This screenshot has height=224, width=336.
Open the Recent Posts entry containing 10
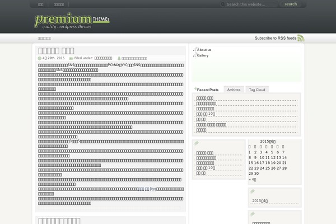206,114
